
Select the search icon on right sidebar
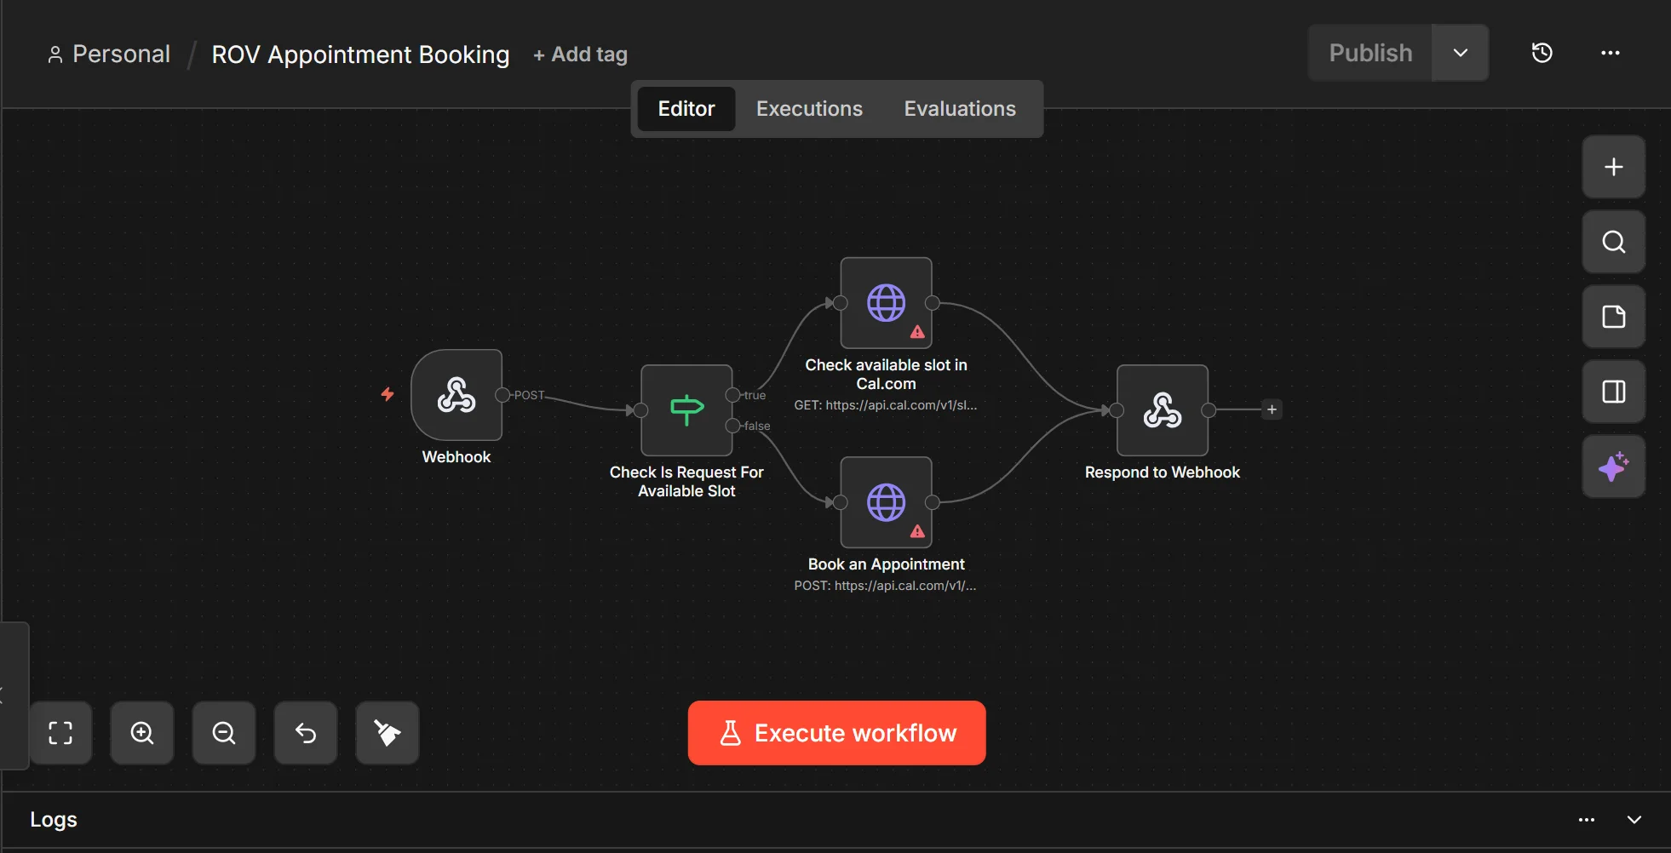click(1612, 242)
